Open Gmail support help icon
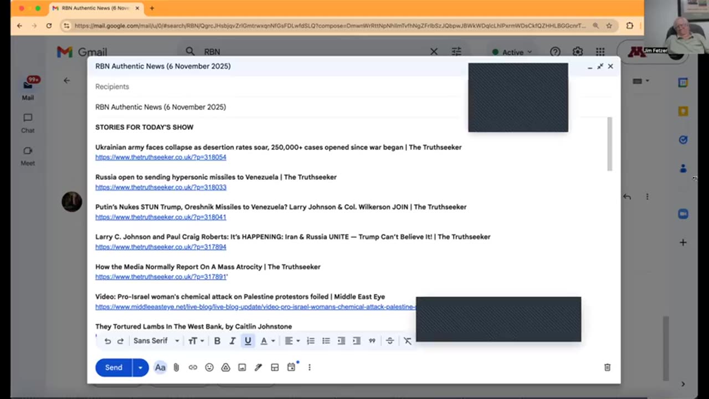The image size is (709, 399). (x=555, y=52)
